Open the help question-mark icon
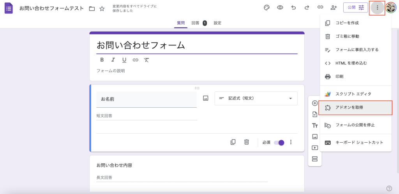Screen dimensions: 399x194 coord(389,188)
